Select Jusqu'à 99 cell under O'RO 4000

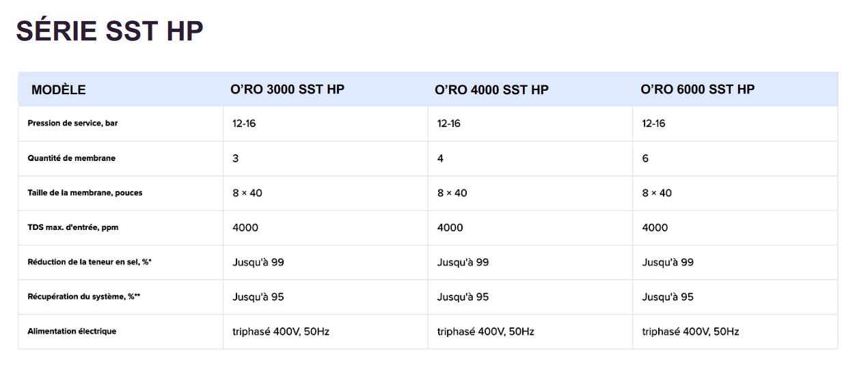[x=463, y=262]
